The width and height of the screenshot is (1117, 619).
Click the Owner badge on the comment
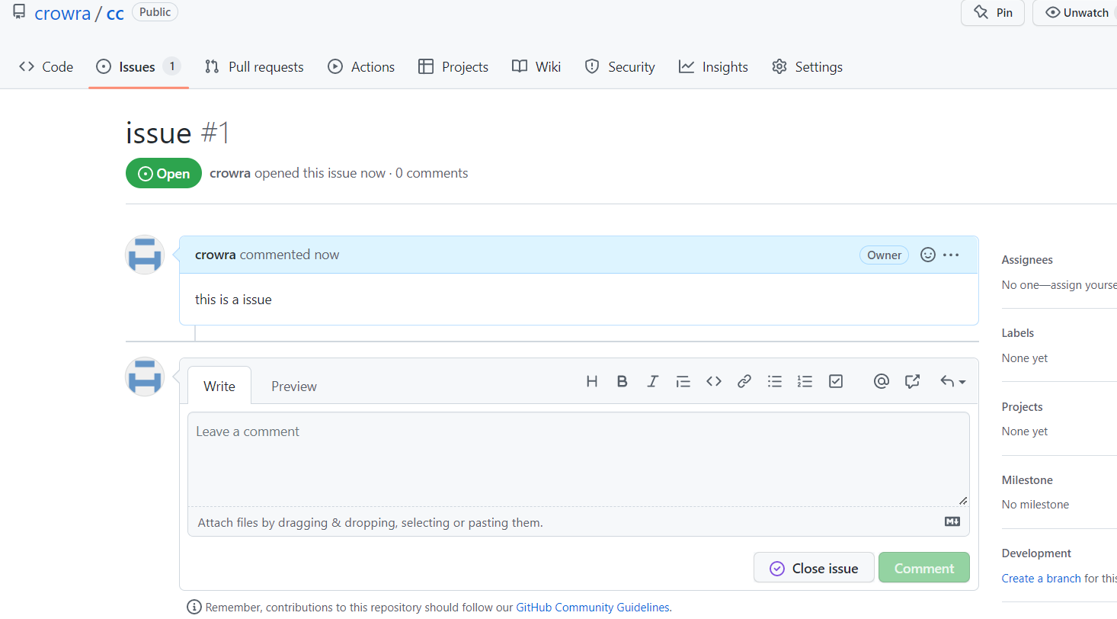coord(884,255)
